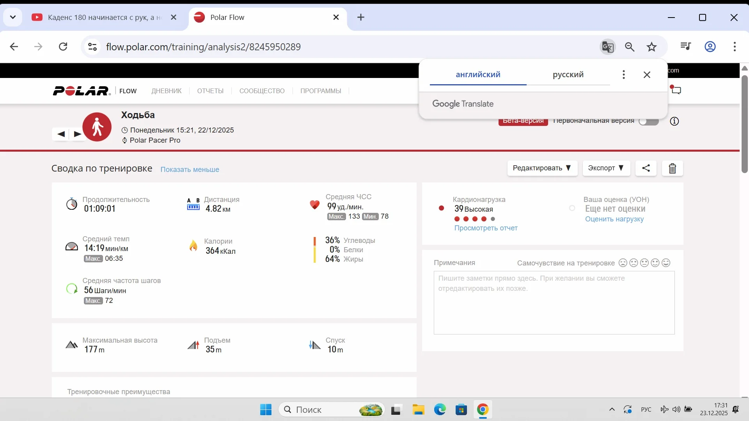Expand the Редактировать dropdown
Screen dimensions: 749x421
tap(542, 168)
